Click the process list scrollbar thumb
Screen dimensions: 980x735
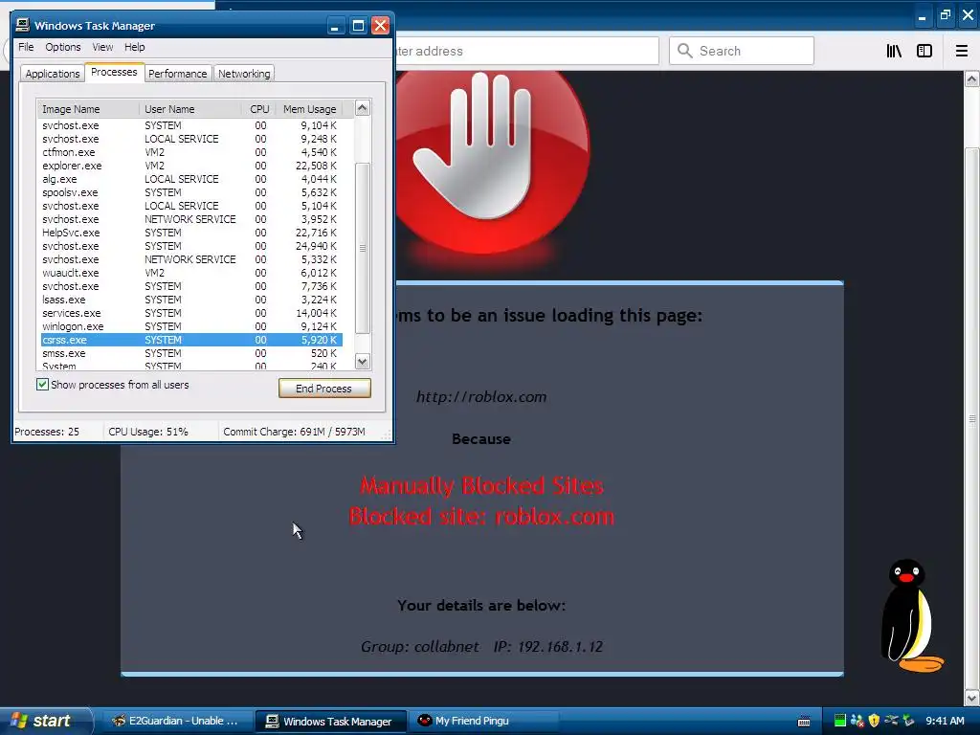363,248
